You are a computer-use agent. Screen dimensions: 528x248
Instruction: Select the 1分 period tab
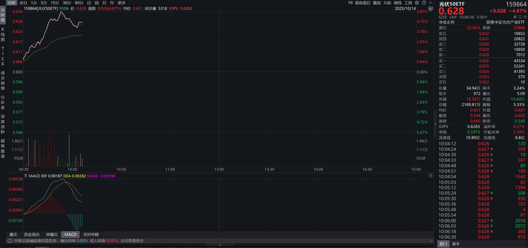coord(34,3)
